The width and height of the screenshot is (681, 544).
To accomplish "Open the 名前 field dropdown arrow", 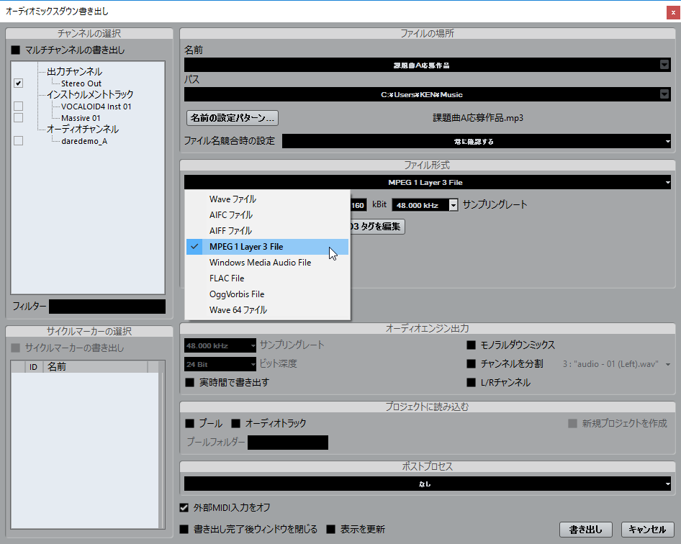I will tap(664, 65).
